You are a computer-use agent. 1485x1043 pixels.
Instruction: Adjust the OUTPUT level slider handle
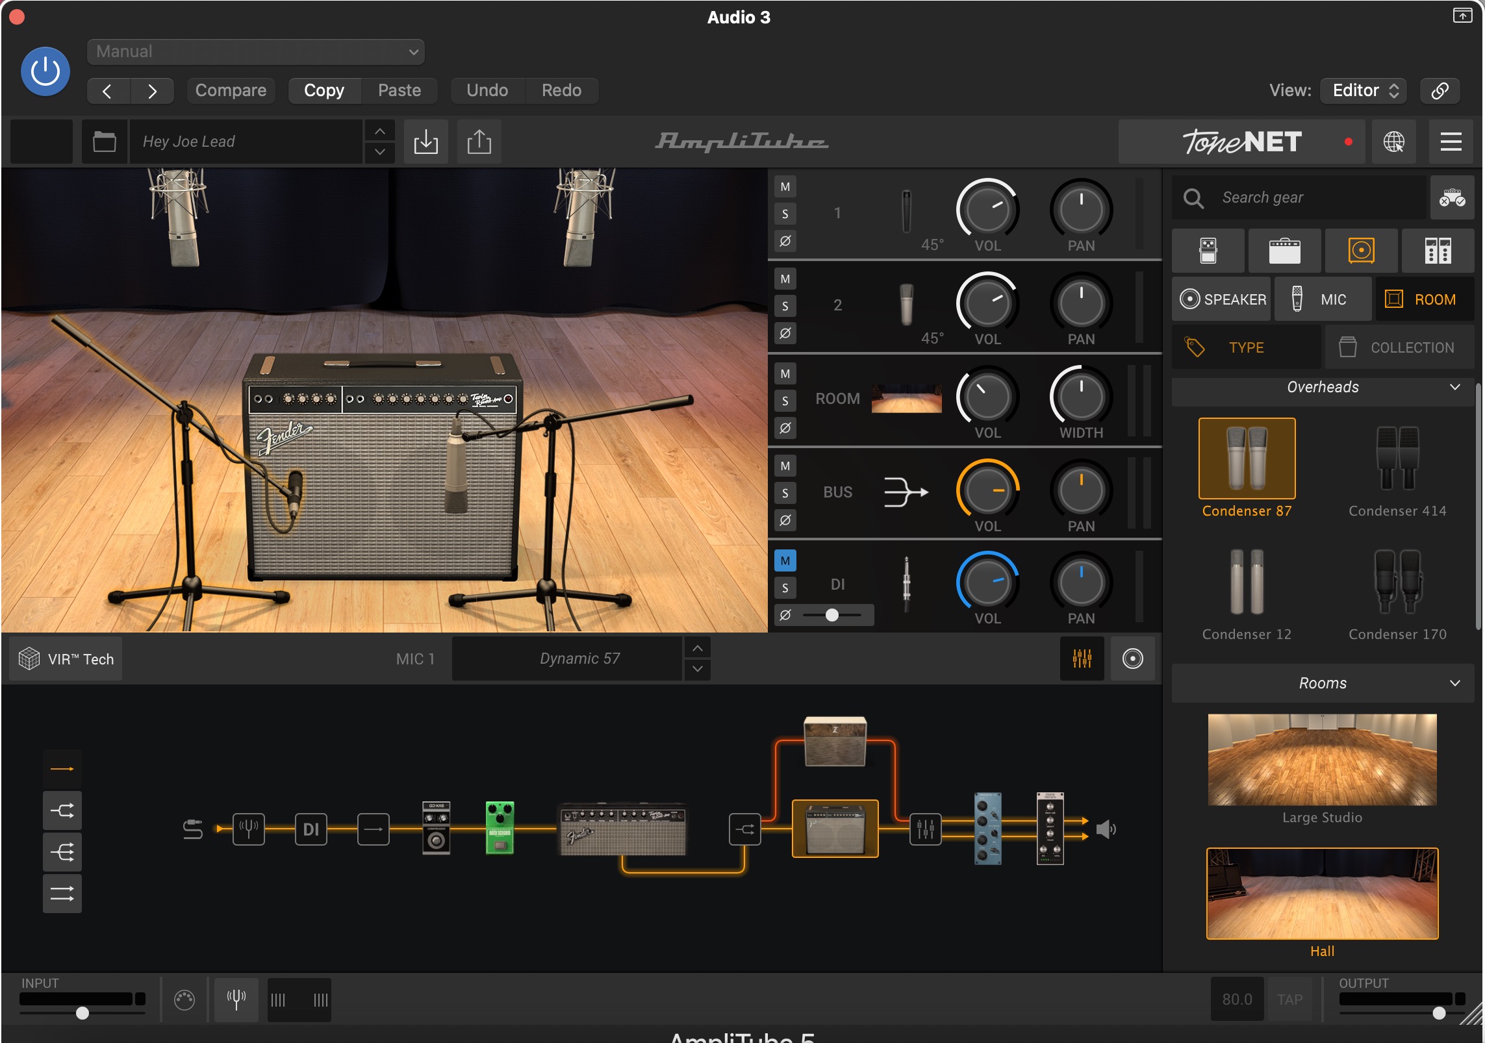coord(1439,1013)
